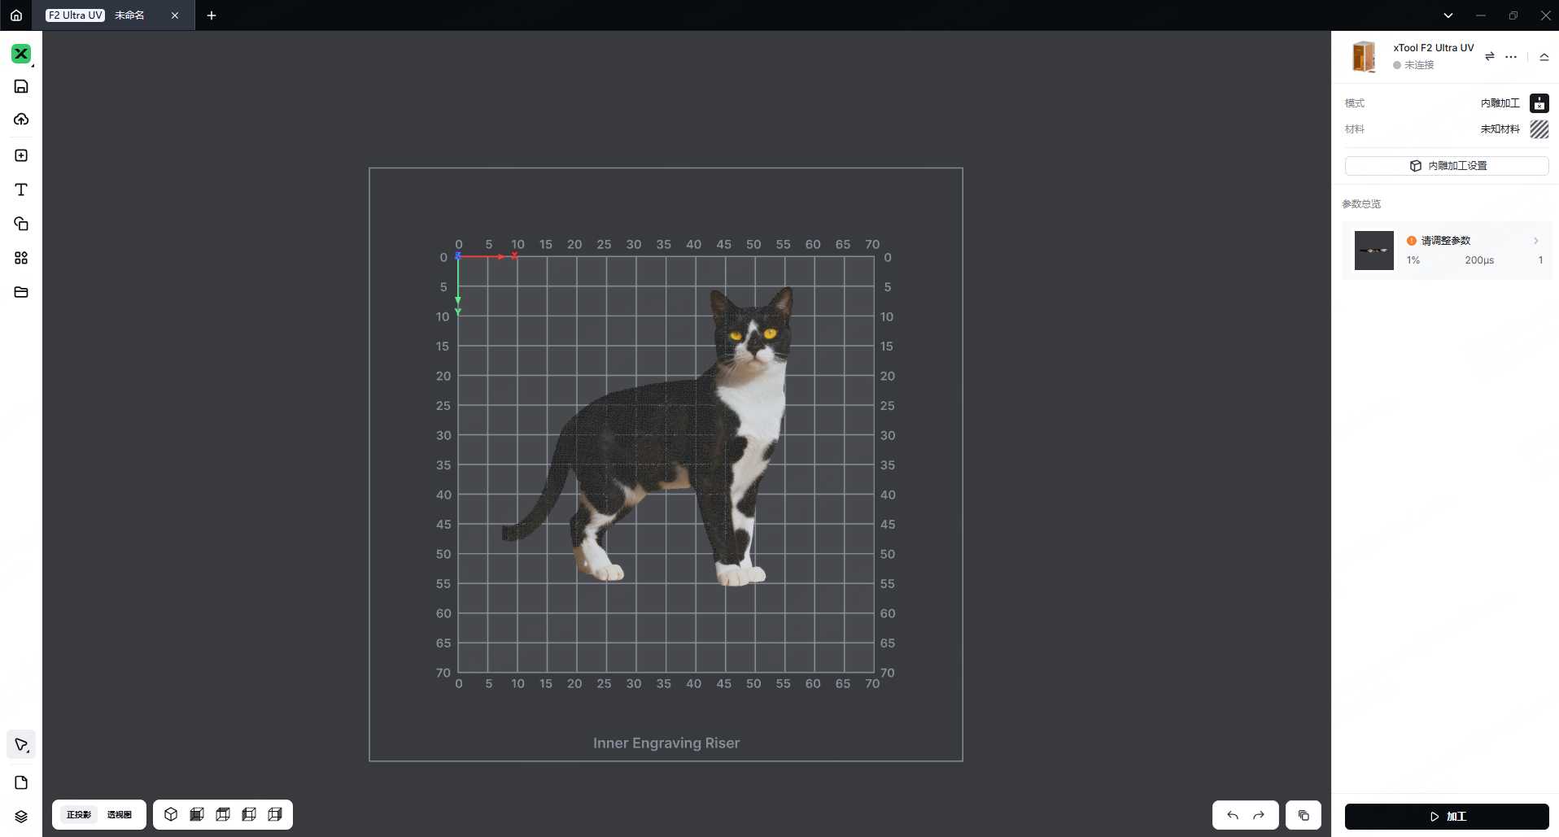
Task: Select the isometric cube view
Action: tap(171, 814)
